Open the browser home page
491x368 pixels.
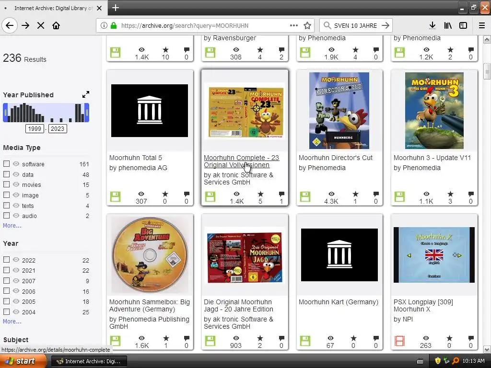tap(56, 25)
